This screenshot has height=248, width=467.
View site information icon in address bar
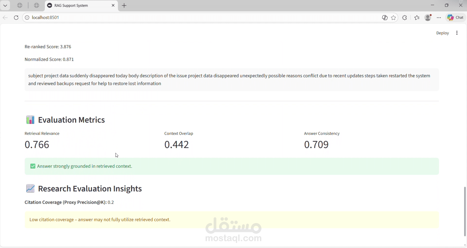tap(27, 18)
